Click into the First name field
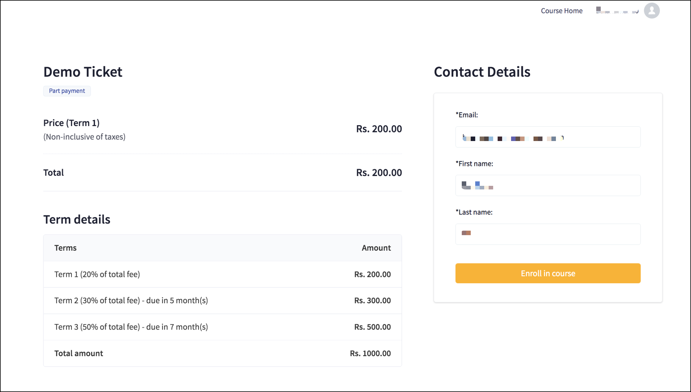The height and width of the screenshot is (392, 691). pos(548,186)
